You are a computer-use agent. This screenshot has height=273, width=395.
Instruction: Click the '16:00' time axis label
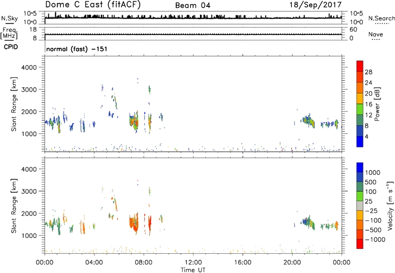[x=242, y=263]
